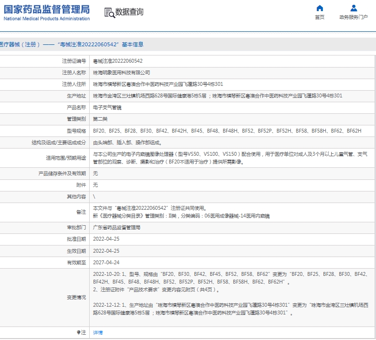Image resolution: width=376 pixels, height=340 pixels.
Task: Click management class value 第二类
Action: [100, 119]
